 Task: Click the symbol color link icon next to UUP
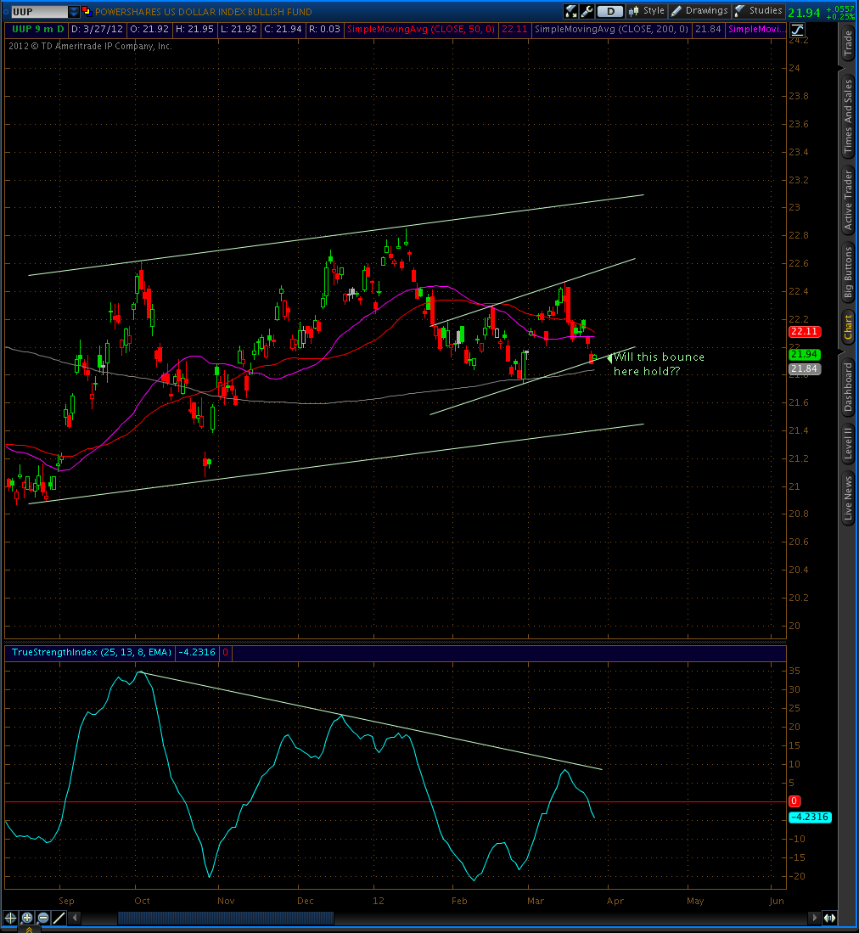87,11
